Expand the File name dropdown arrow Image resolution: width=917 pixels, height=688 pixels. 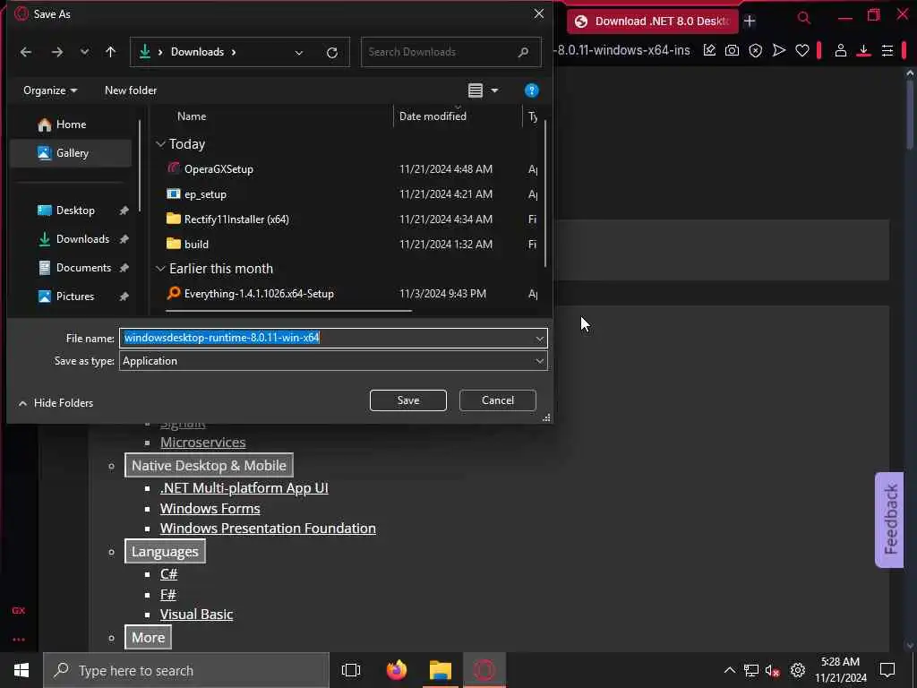[539, 338]
